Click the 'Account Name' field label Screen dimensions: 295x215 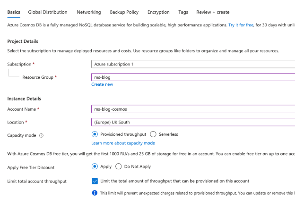point(21,109)
